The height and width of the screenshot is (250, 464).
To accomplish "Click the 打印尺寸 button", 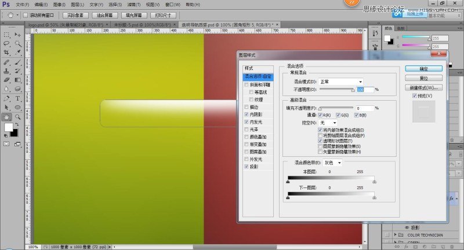I will (163, 15).
